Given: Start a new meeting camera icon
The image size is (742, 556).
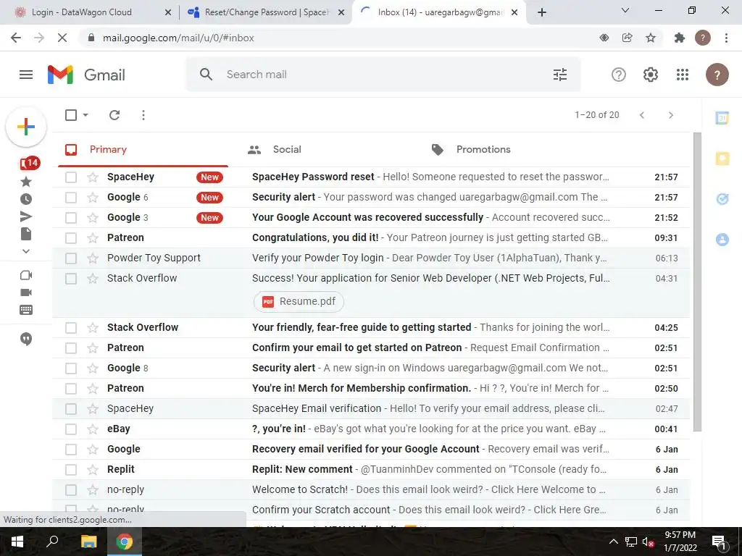Looking at the screenshot, I should tap(26, 275).
